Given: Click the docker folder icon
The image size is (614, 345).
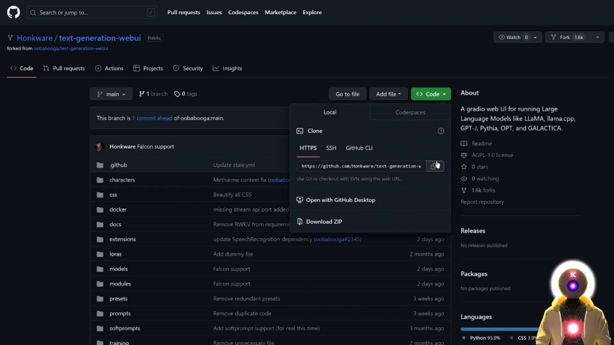Looking at the screenshot, I should click(100, 210).
